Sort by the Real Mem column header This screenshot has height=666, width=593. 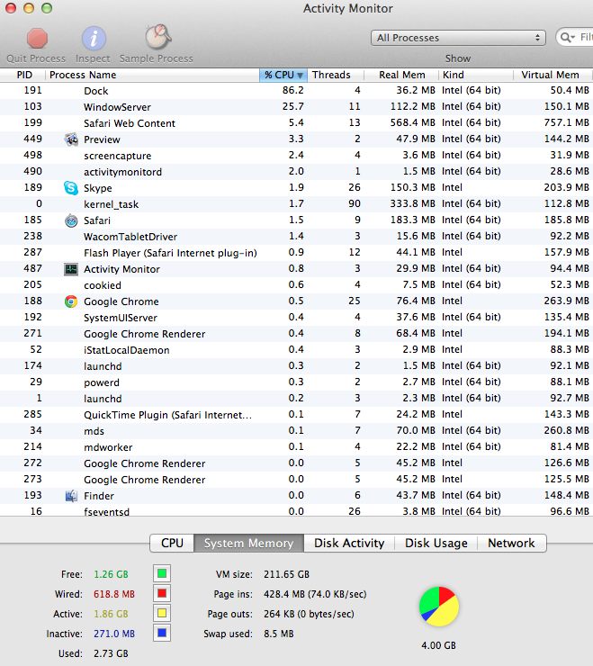pos(401,75)
